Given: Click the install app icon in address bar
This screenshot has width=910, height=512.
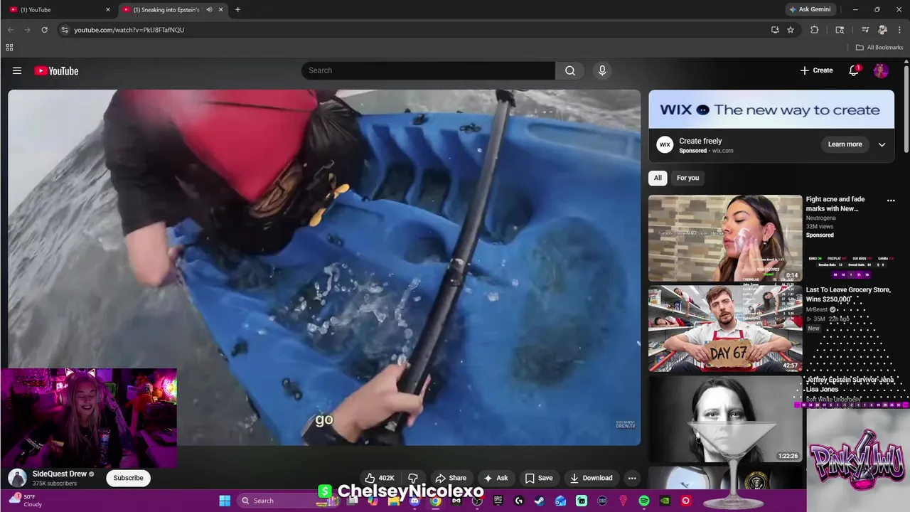Looking at the screenshot, I should pyautogui.click(x=775, y=30).
